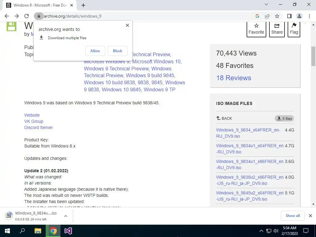The width and height of the screenshot is (316, 237).
Task: Open Windows 10 build 9838 topic
Action: coord(109,82)
